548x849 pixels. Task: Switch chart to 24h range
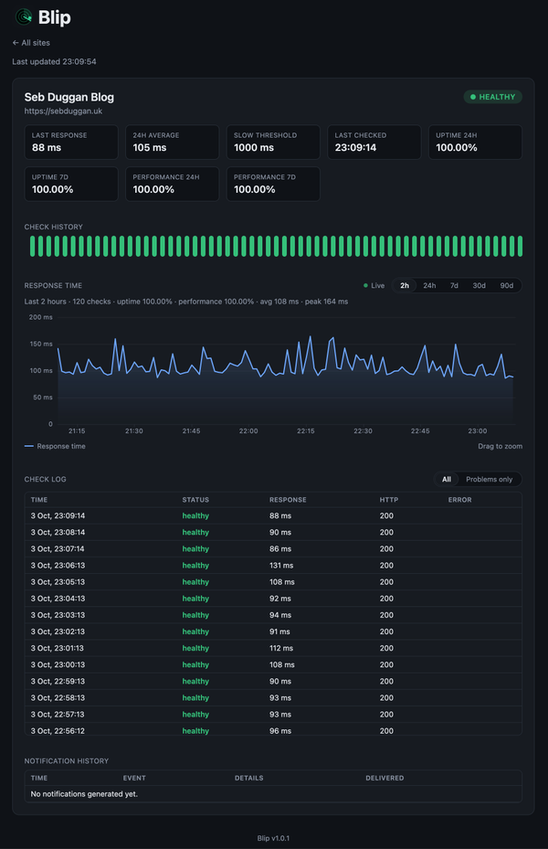(x=429, y=285)
